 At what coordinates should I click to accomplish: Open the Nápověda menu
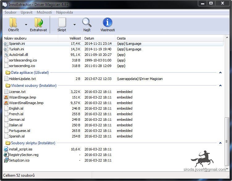(x=65, y=12)
